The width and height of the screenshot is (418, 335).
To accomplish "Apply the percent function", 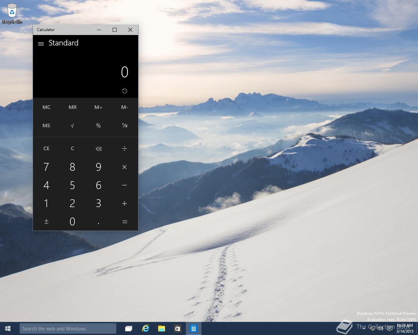I will coord(98,126).
